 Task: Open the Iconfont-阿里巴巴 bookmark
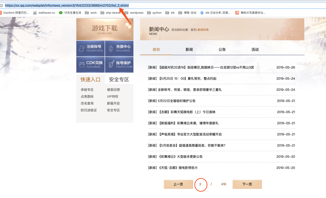pos(14,13)
